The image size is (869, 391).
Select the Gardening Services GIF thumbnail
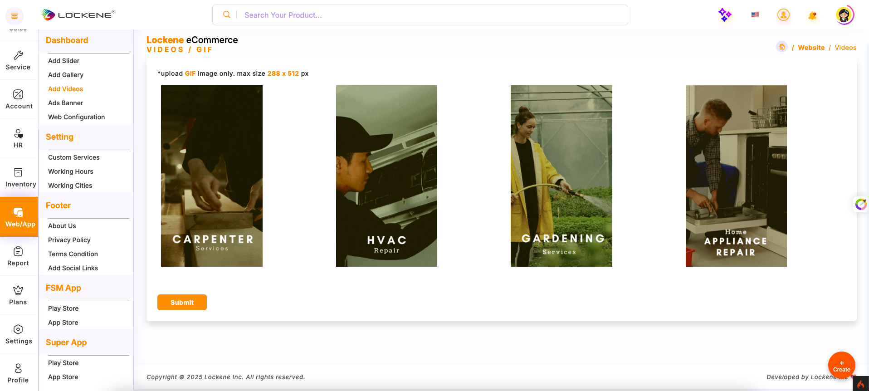561,176
